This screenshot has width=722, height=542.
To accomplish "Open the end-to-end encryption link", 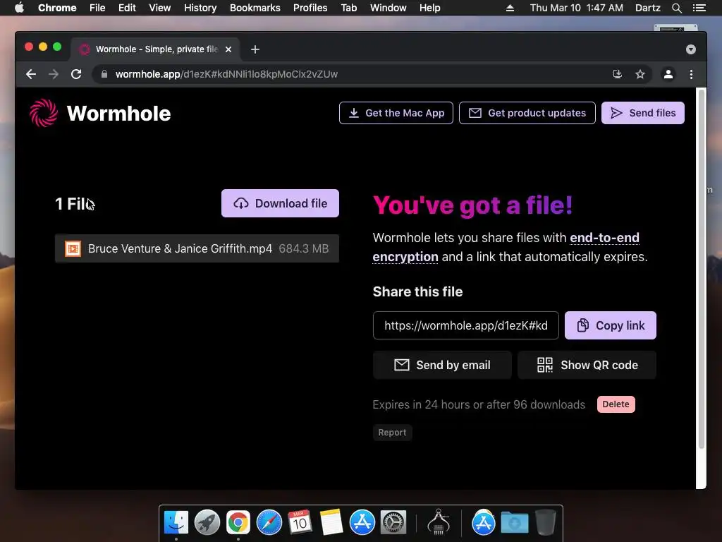I will point(506,247).
